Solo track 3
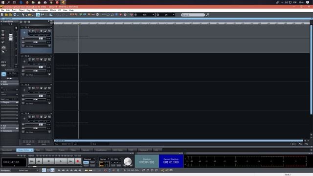 pyautogui.click(x=29, y=88)
